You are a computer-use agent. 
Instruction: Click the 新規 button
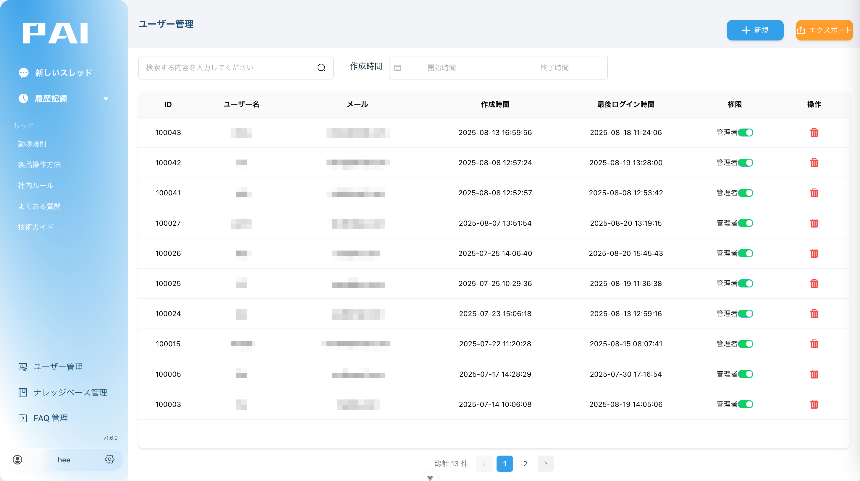point(755,30)
